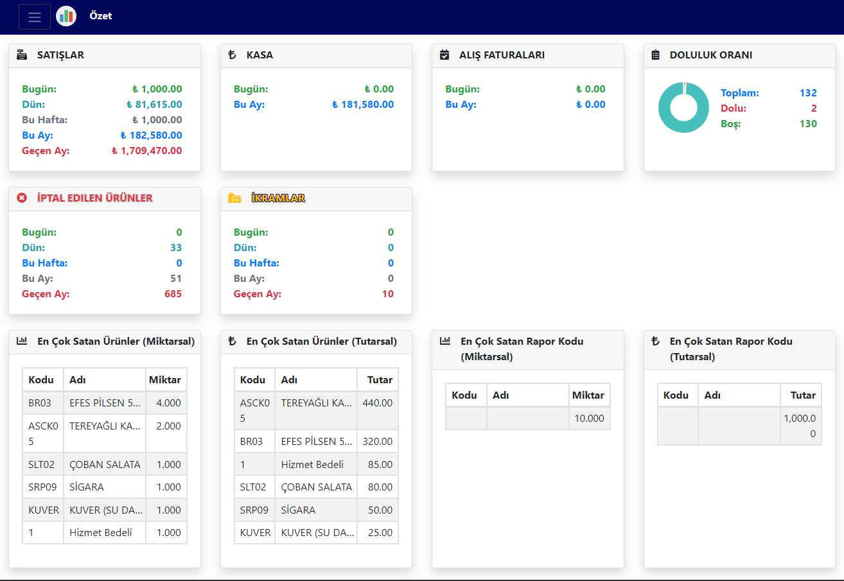Click the Bu Hafta label in SATIŞLAR card
This screenshot has height=581, width=844.
(44, 120)
